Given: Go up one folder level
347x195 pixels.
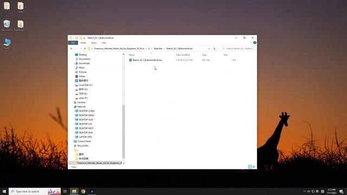Looking at the screenshot, I should 85,48.
